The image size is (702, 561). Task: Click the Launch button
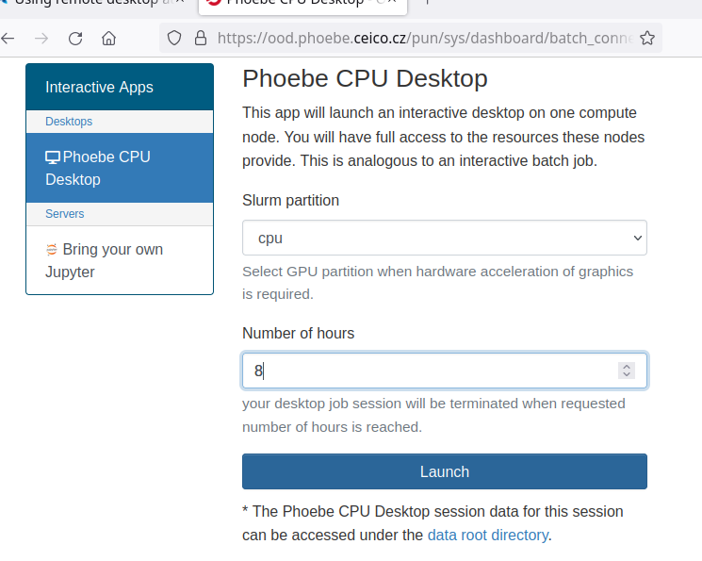pos(445,471)
